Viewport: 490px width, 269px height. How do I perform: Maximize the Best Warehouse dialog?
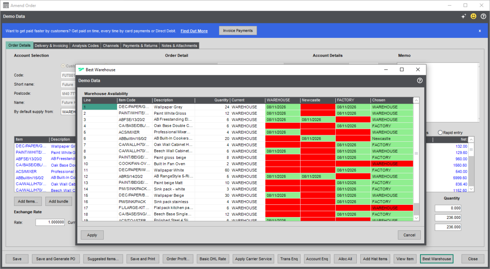(x=402, y=70)
